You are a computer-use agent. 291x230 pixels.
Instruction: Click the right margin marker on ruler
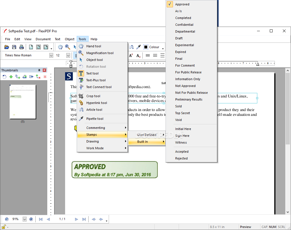258,64
